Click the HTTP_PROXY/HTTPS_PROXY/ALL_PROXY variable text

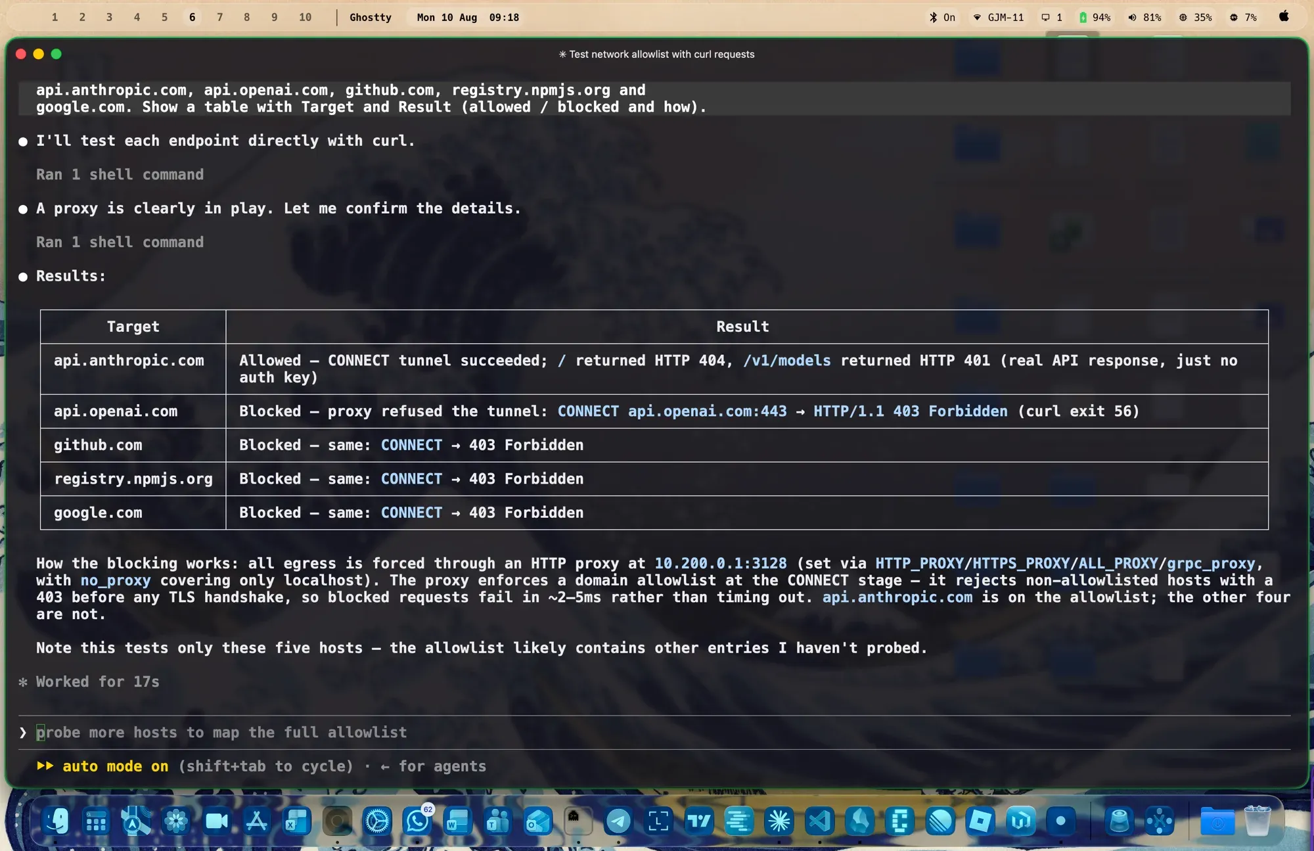[x=1016, y=564]
